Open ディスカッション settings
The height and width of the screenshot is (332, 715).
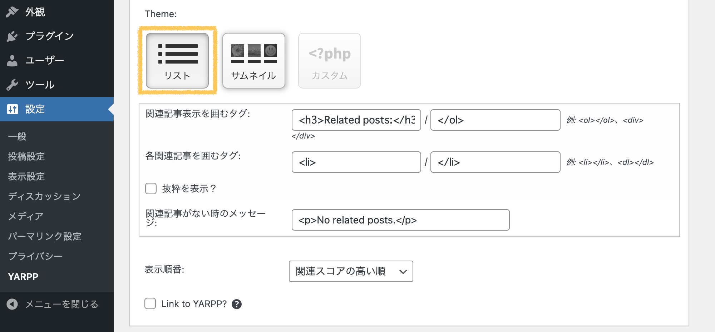coord(44,196)
